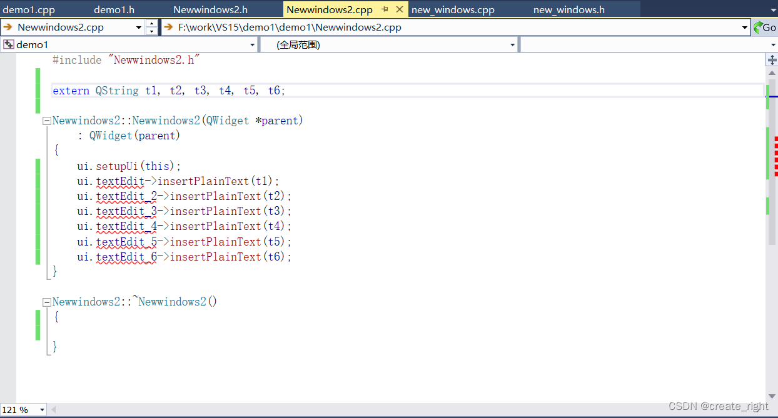The width and height of the screenshot is (778, 418).
Task: Click the Go button
Action: (771, 27)
